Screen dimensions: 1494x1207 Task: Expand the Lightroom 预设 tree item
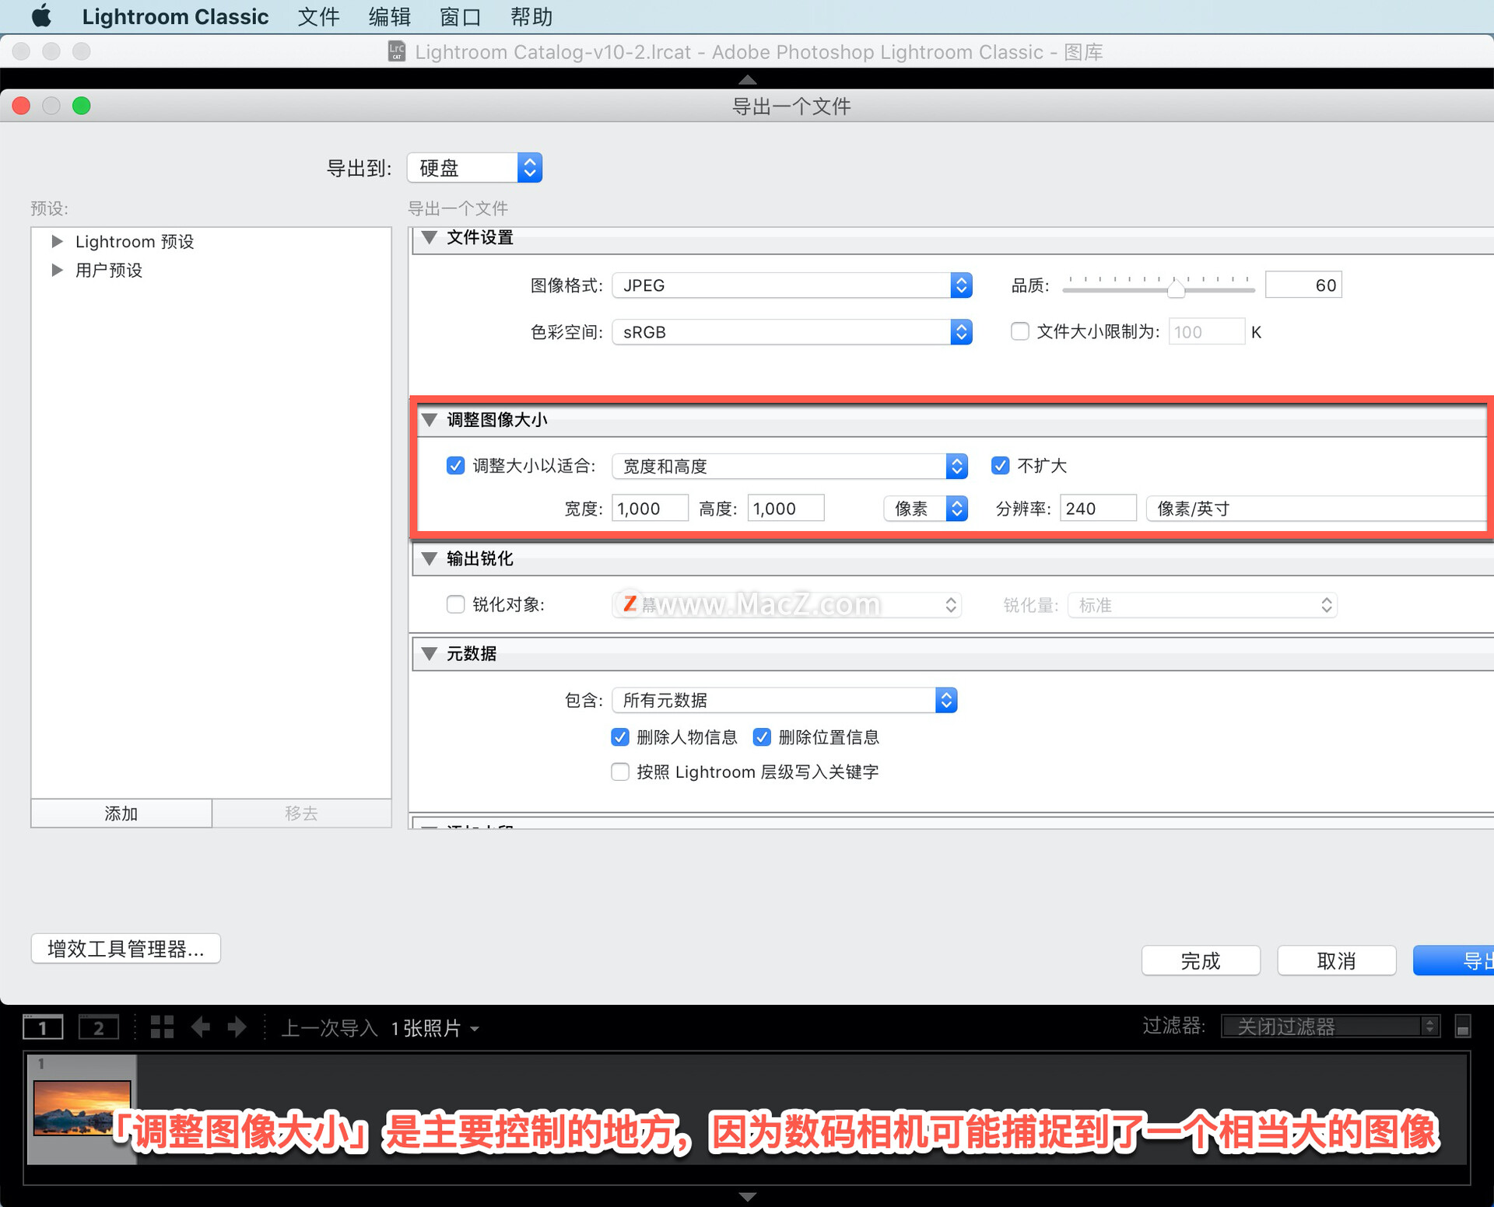click(57, 242)
